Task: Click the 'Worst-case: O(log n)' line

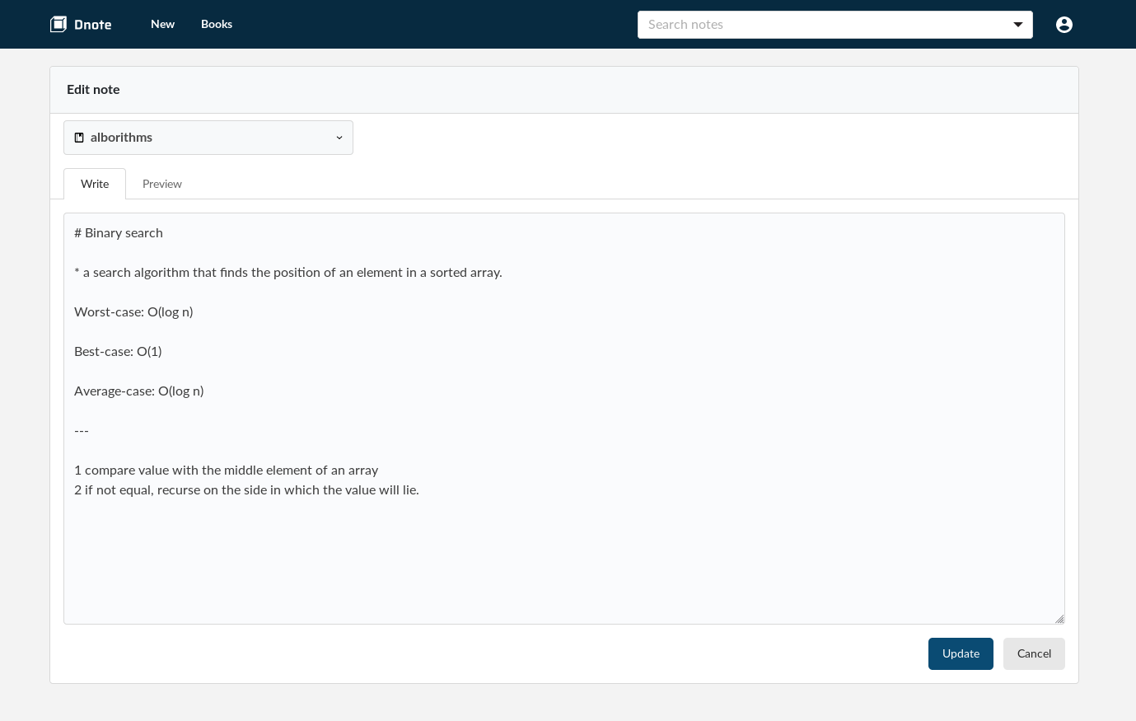Action: point(133,312)
